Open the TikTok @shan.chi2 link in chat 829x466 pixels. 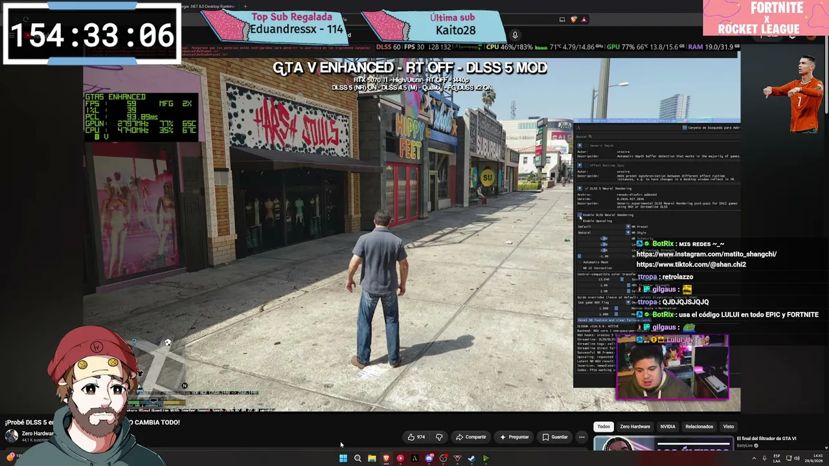coord(691,265)
